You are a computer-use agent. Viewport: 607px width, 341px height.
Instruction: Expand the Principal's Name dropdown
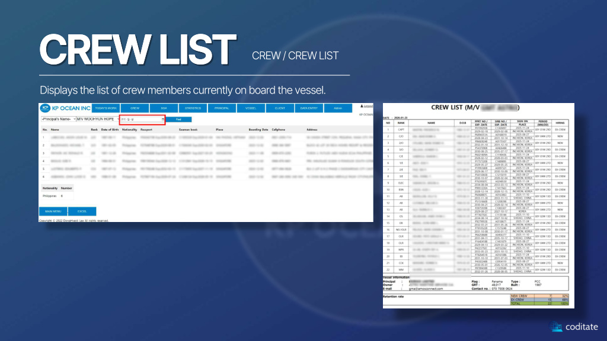pyautogui.click(x=57, y=119)
